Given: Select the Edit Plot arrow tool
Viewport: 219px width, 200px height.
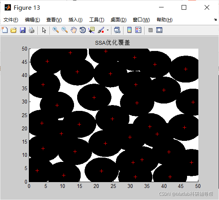Looking at the screenshot, I should [x=44, y=30].
